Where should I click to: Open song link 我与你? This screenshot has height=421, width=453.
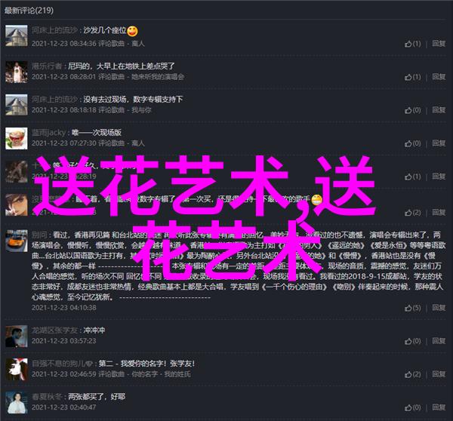coord(141,110)
